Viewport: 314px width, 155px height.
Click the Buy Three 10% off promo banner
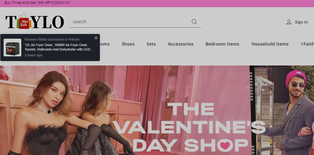click(x=37, y=3)
